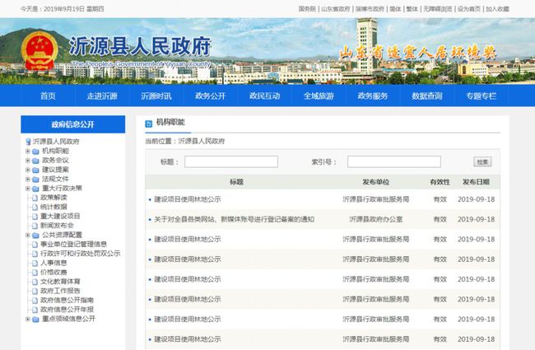
Task: Click the 有效性 column header
Action: pos(440,182)
